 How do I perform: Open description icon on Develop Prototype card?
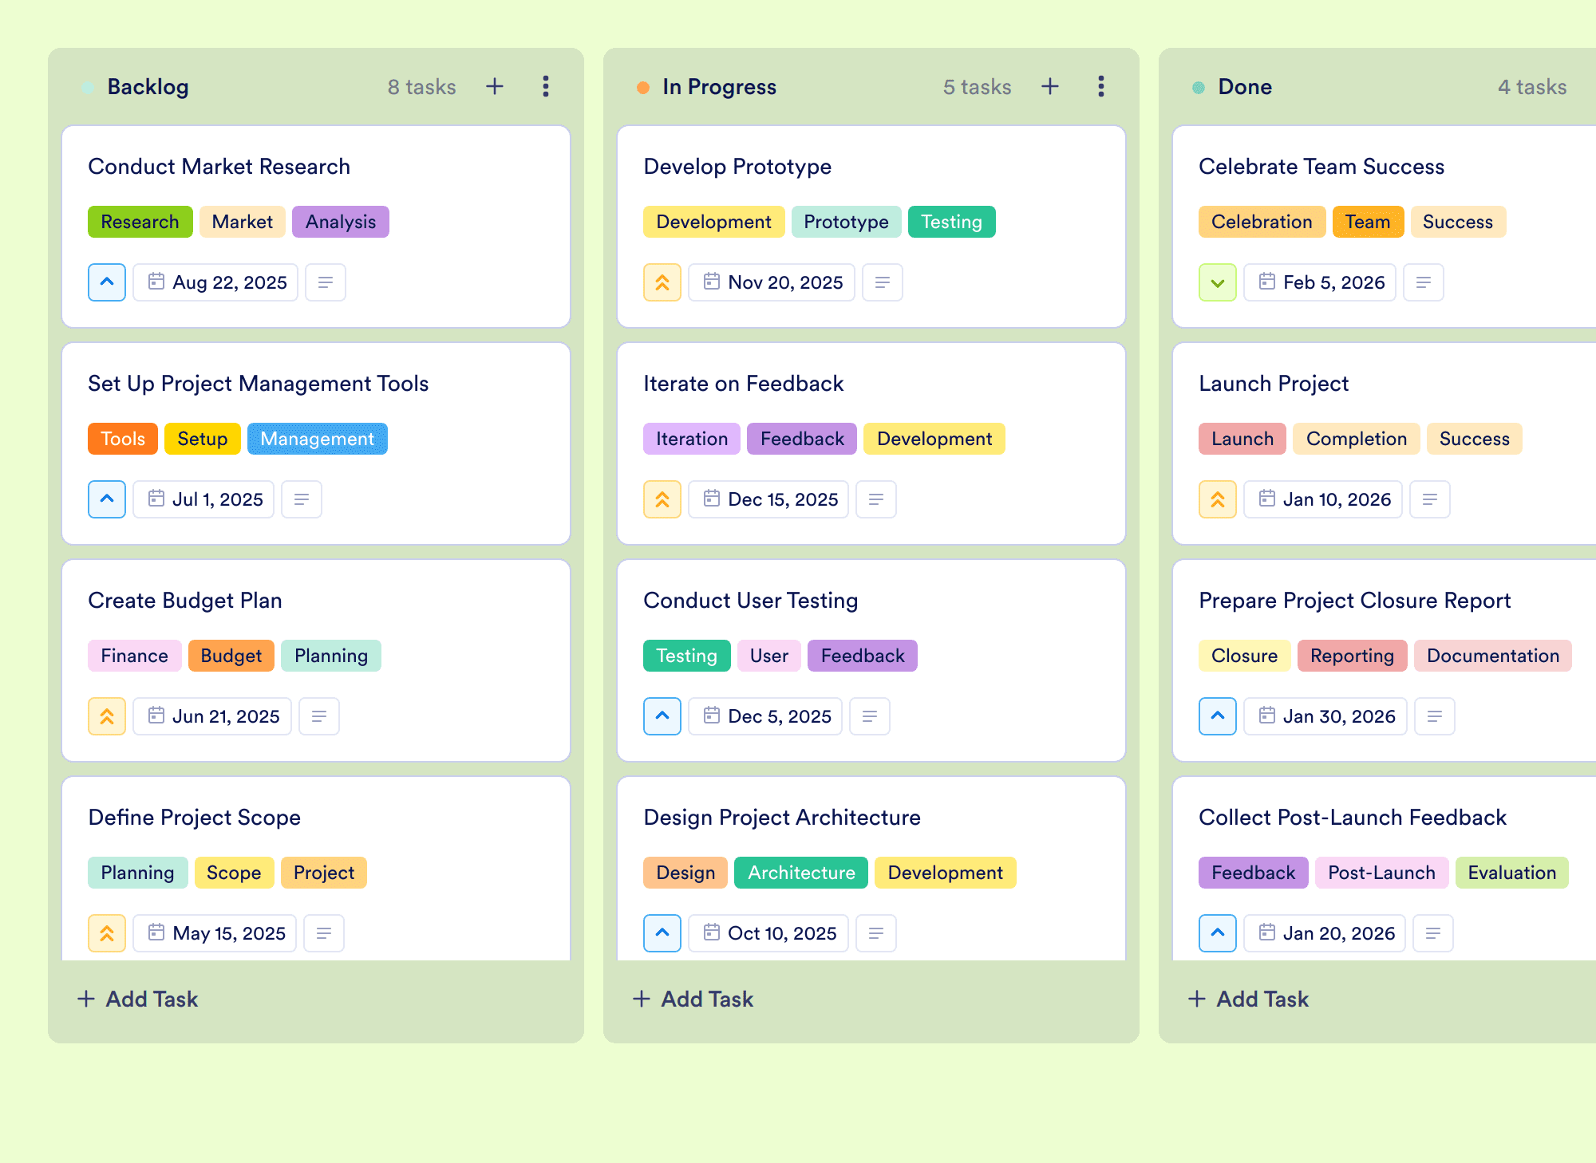(x=883, y=282)
